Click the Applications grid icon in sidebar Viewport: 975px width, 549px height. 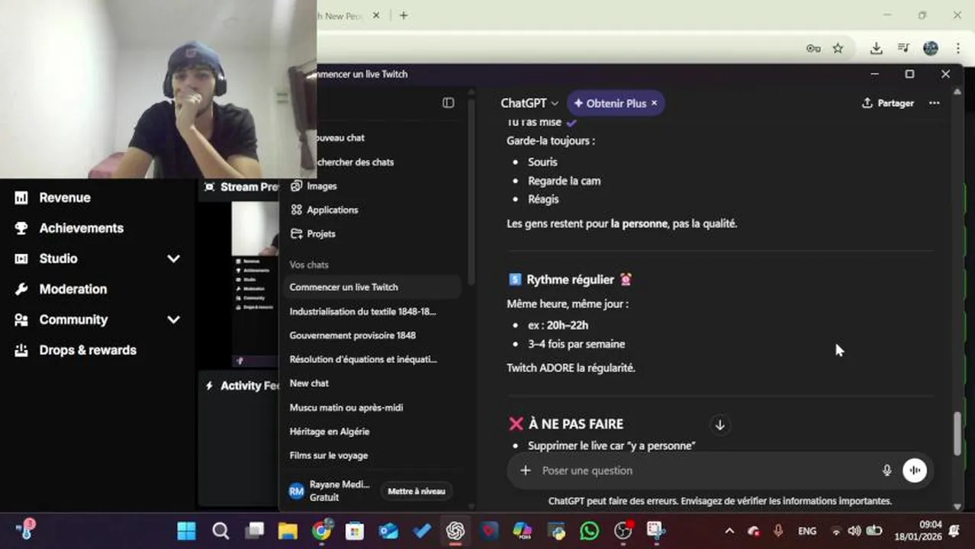coord(296,210)
